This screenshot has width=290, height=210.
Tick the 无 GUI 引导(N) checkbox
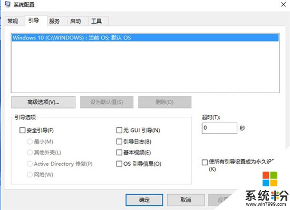(x=119, y=131)
